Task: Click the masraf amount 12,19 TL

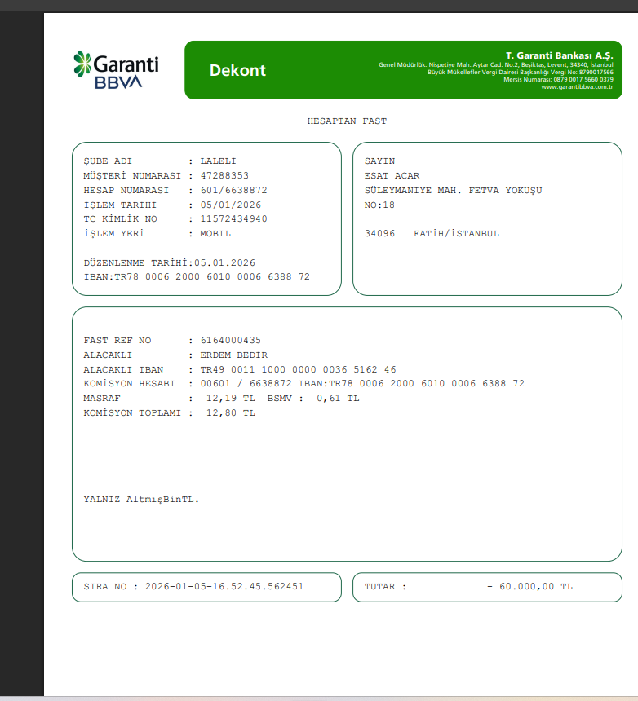Action: click(230, 399)
